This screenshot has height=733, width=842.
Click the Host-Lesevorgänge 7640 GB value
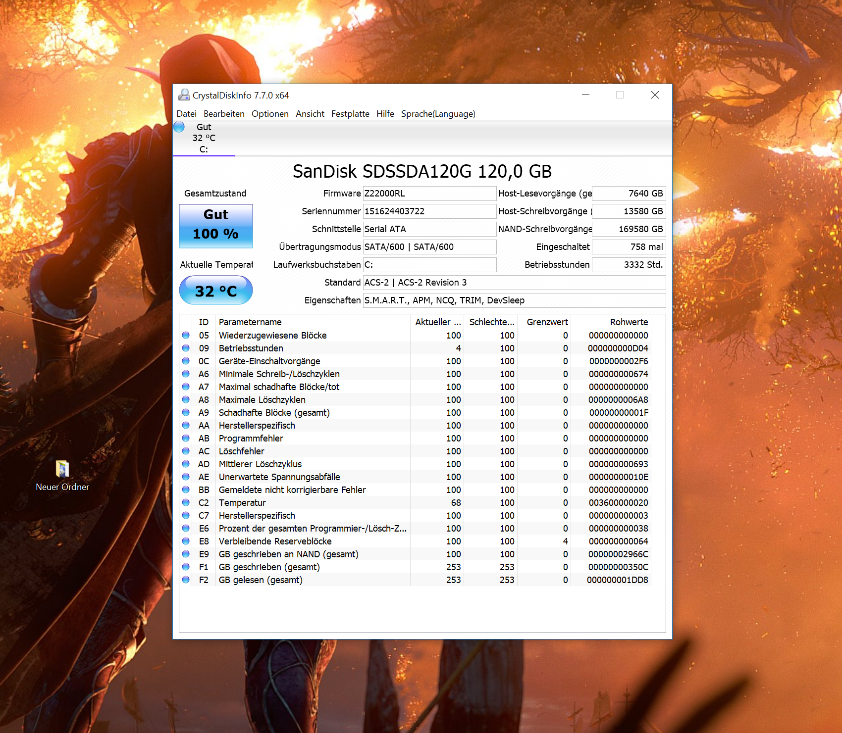coord(629,194)
